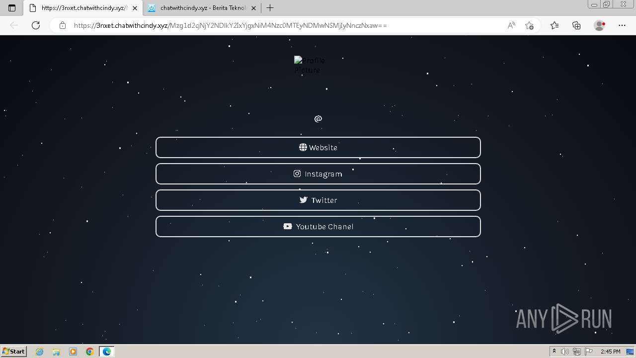Open the Youtube Chanel link button
The image size is (636, 358).
point(318,226)
